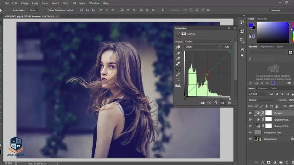Collapse Properties panel with double arrow

(x=229, y=28)
